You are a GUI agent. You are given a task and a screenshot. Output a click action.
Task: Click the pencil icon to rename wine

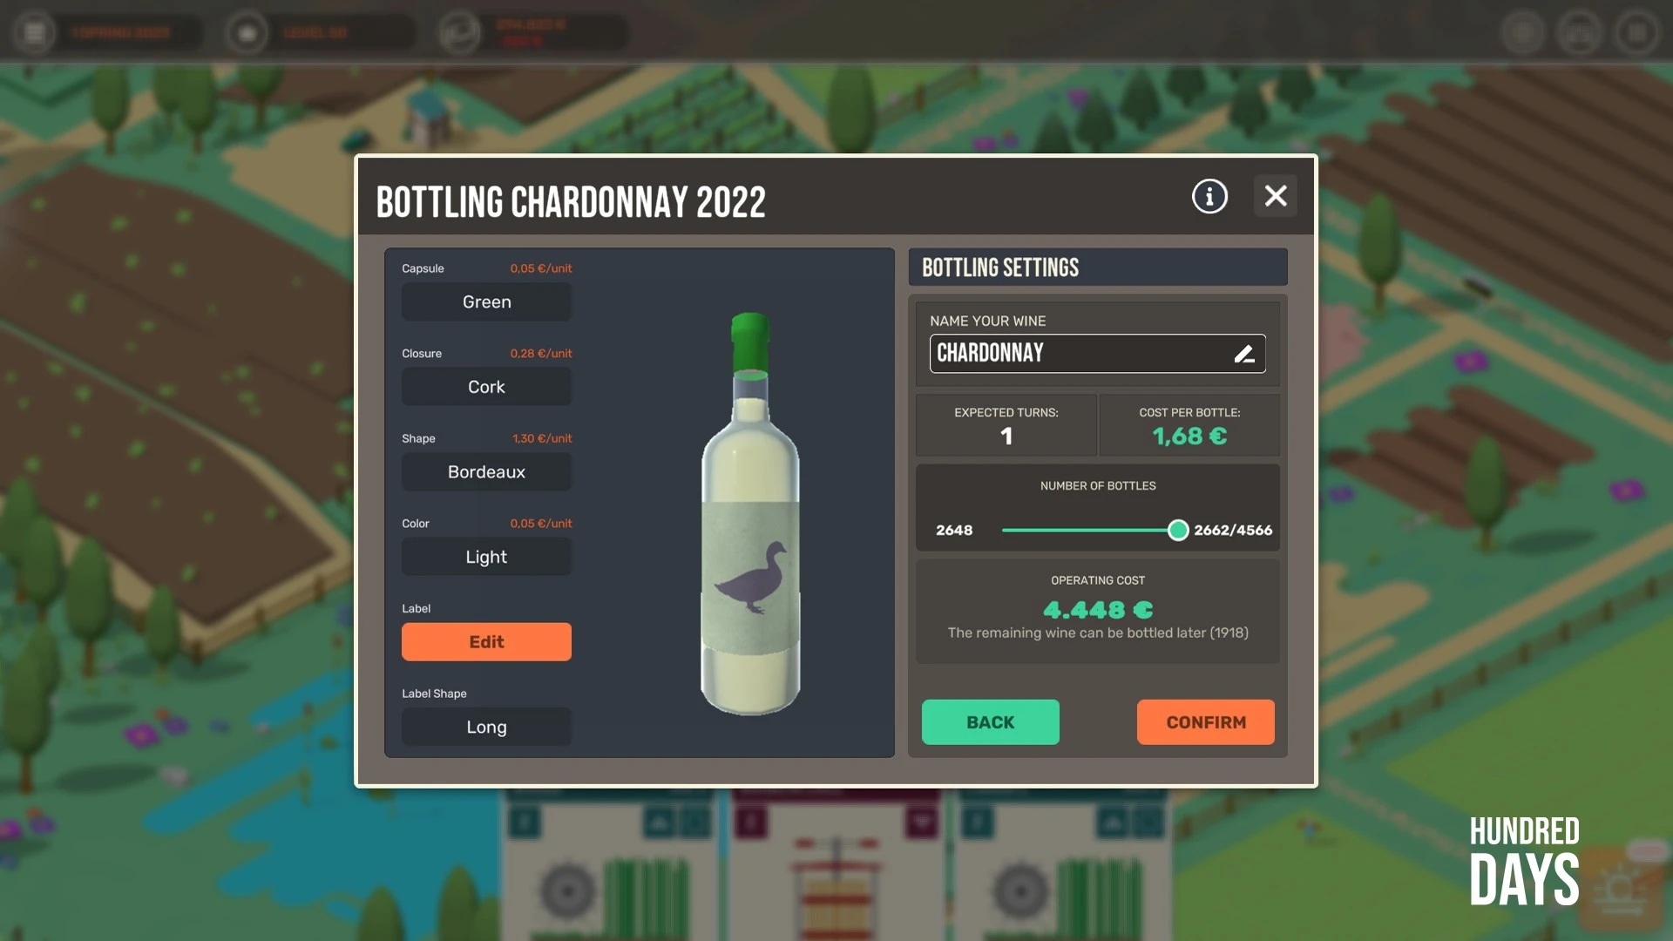[x=1244, y=354]
